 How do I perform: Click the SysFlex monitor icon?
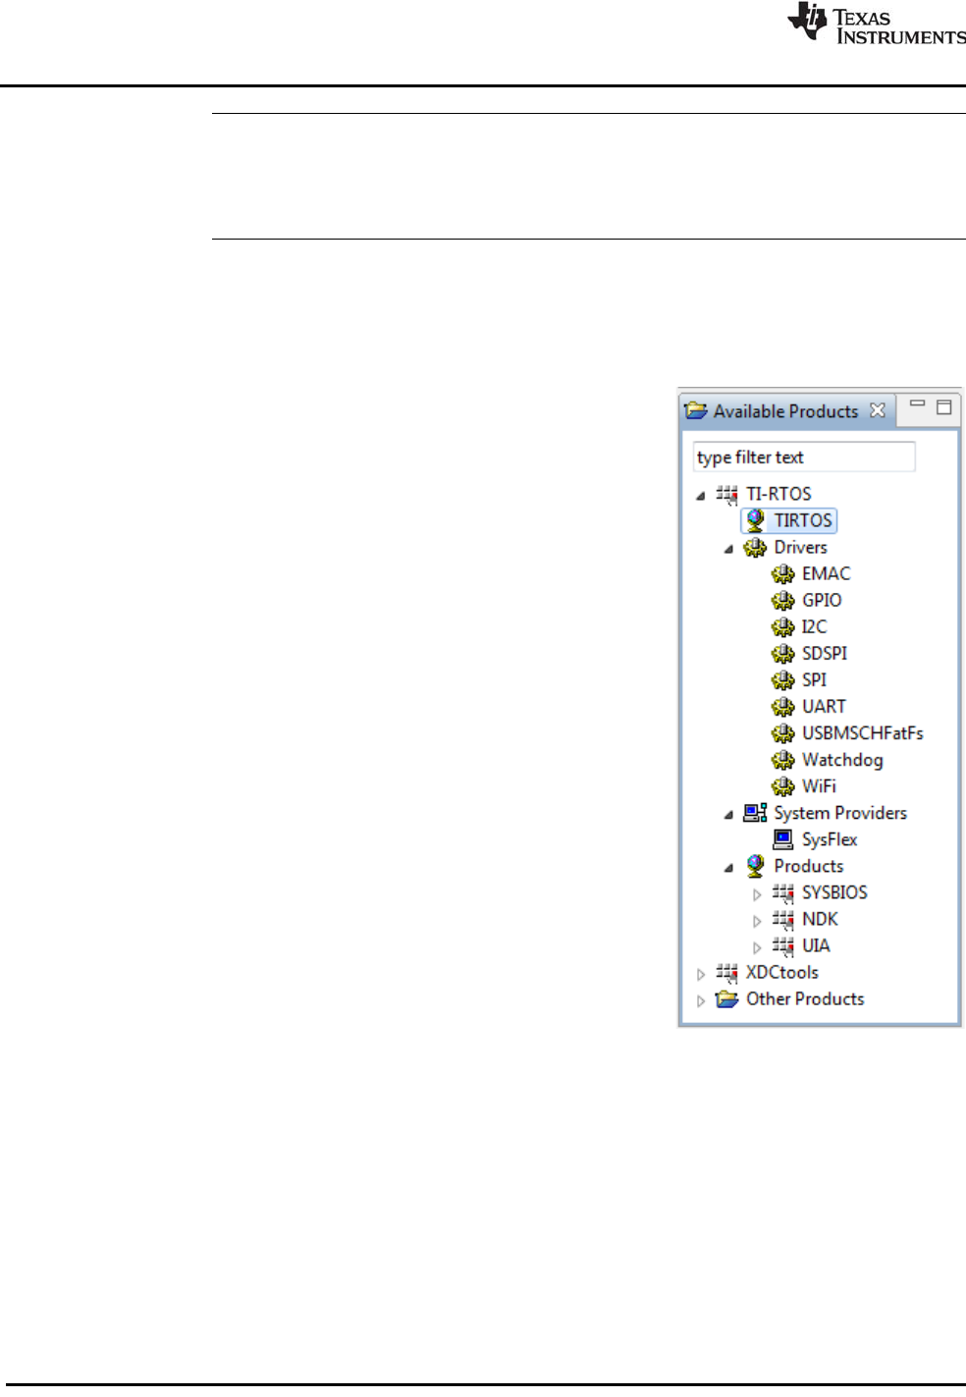(x=782, y=838)
